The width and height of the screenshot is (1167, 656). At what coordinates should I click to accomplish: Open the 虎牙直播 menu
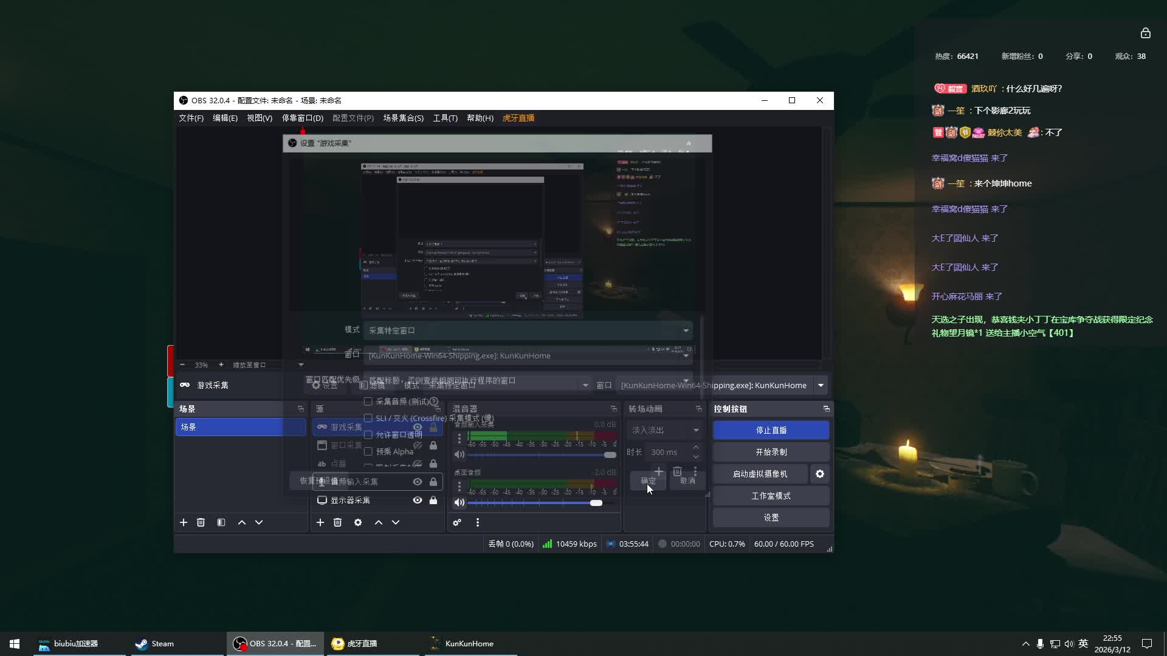coord(518,118)
